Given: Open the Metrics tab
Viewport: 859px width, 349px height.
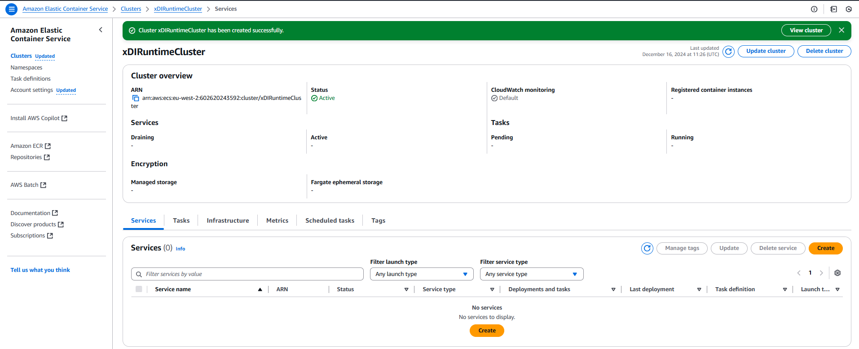Looking at the screenshot, I should (277, 220).
